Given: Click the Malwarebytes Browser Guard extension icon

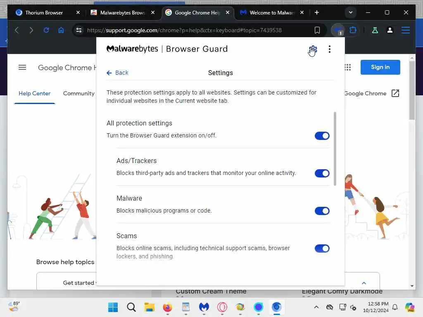Looking at the screenshot, I should point(338,30).
